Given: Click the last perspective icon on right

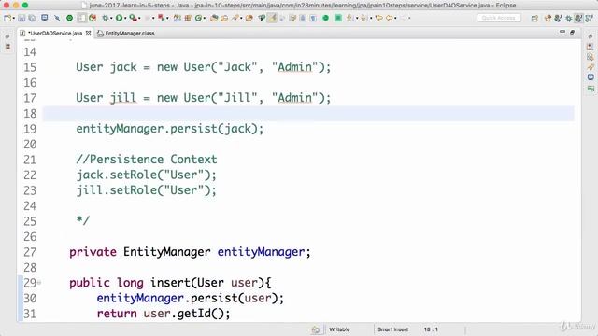Looking at the screenshot, I should click(x=590, y=18).
